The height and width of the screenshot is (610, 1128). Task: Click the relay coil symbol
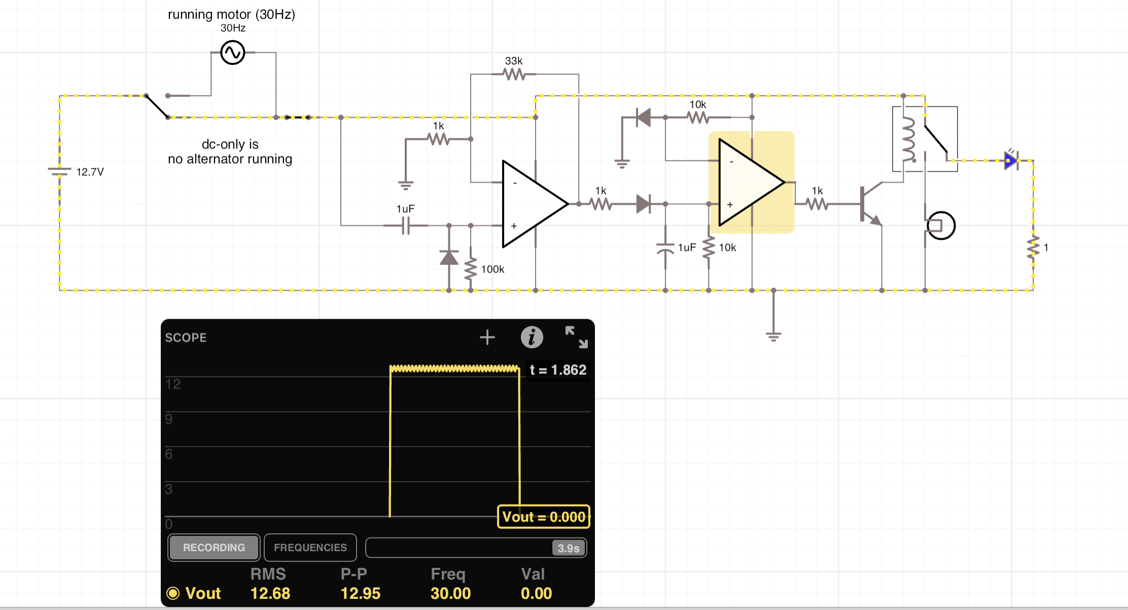[x=908, y=139]
